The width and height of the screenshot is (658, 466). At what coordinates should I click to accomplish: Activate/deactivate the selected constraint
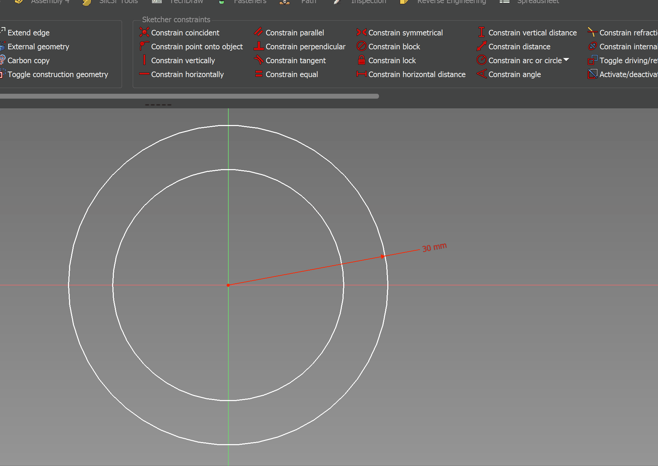(592, 74)
